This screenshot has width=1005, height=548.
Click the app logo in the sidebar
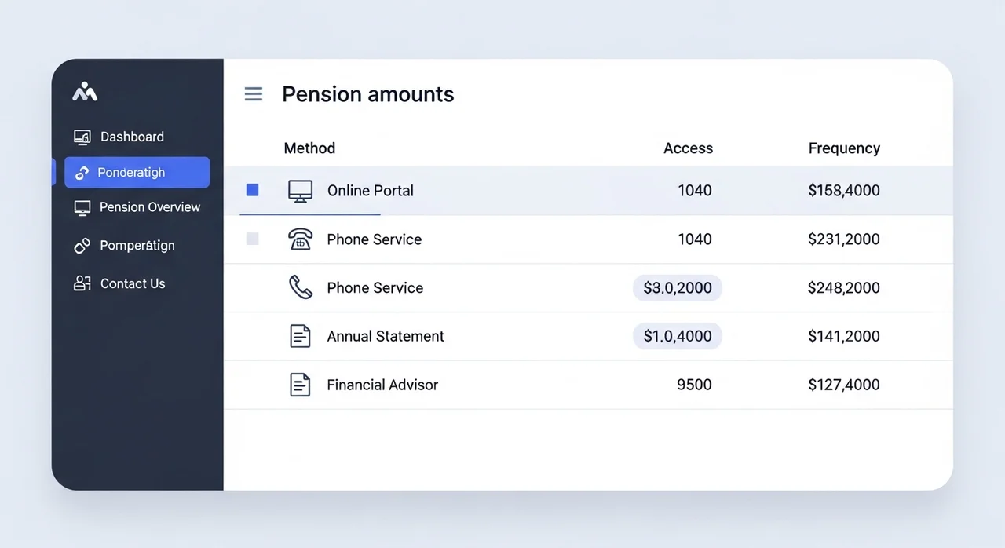click(x=85, y=93)
